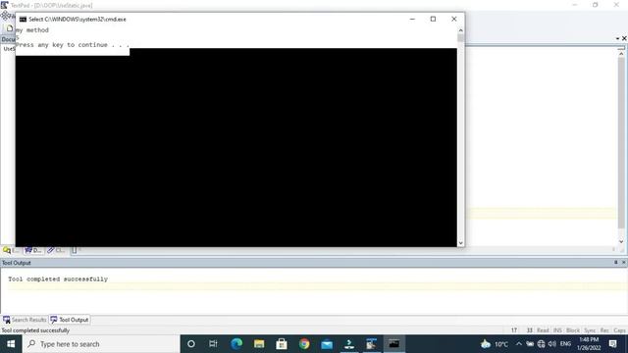Close the active TextPad document tab
This screenshot has width=628, height=353.
624,38
